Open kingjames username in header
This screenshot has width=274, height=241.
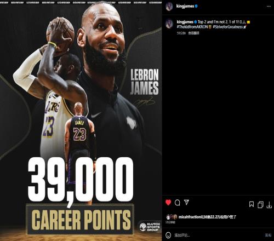(x=185, y=6)
